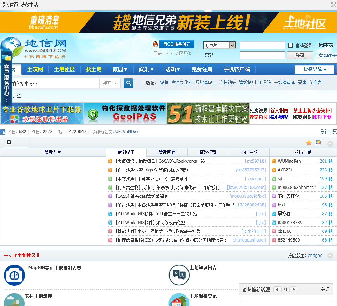This screenshot has width=337, height=306.
Task: Click 设为首页 link at top
Action: tap(10, 5)
